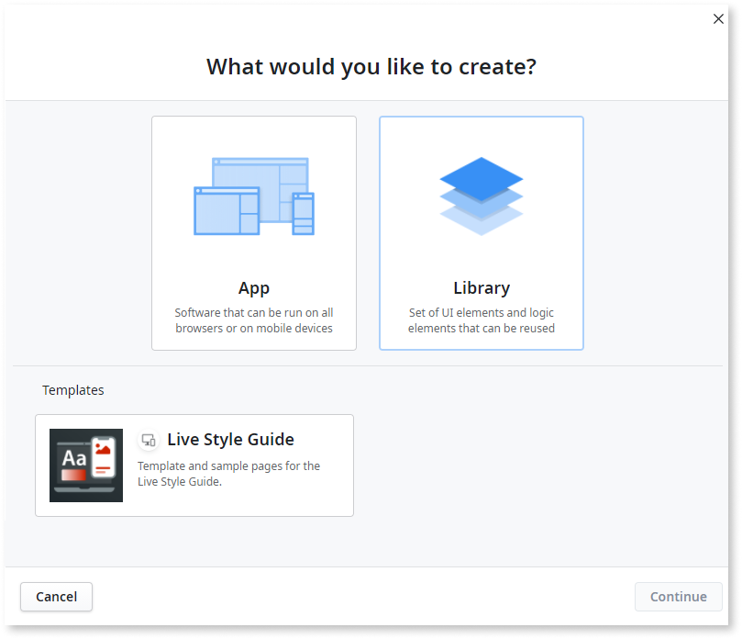
Task: Click the 'Live Style Guide' title text
Action: click(x=230, y=439)
